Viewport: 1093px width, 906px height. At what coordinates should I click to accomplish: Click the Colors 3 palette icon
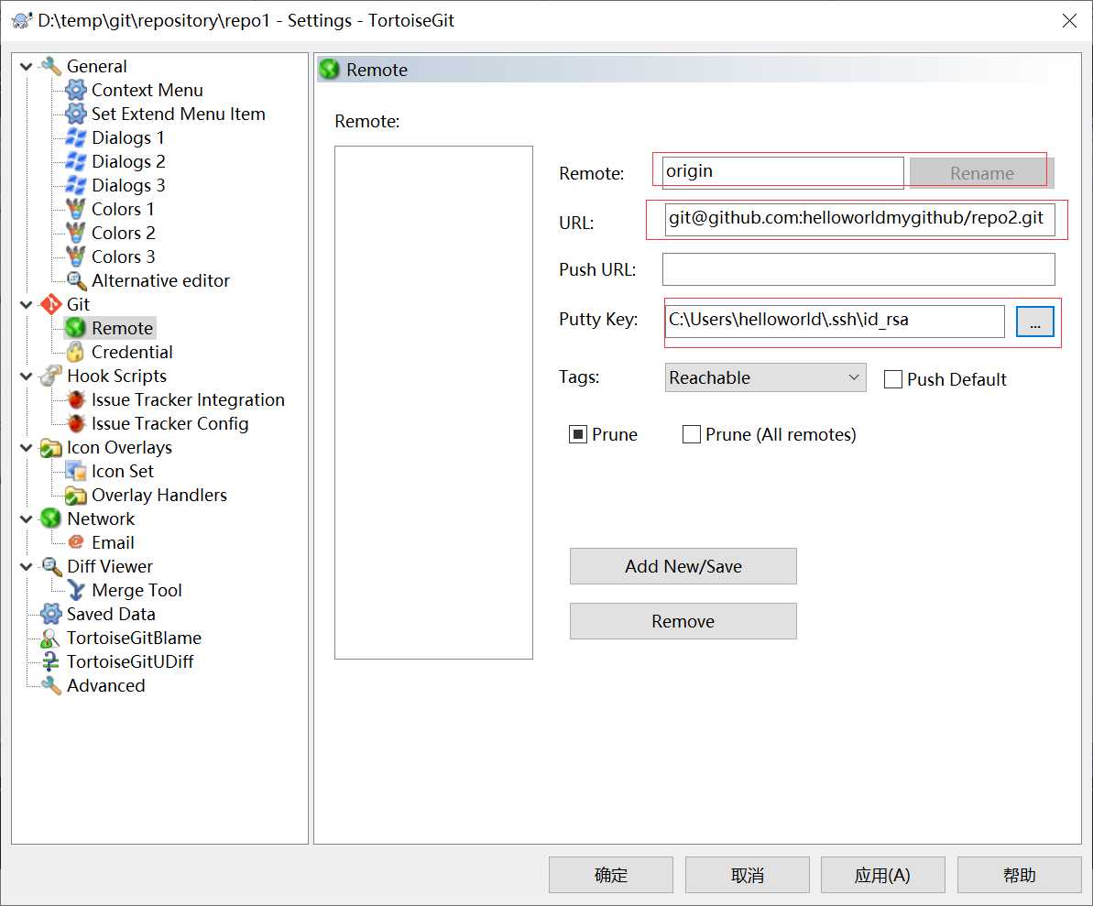pos(75,257)
